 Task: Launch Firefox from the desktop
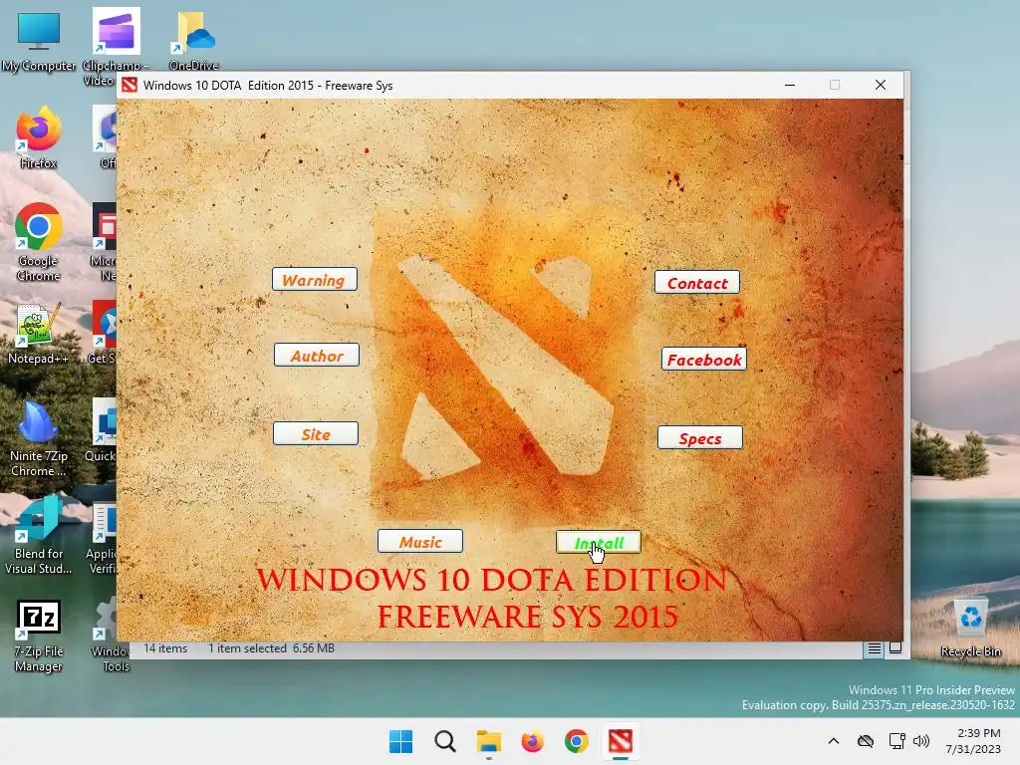click(x=39, y=137)
